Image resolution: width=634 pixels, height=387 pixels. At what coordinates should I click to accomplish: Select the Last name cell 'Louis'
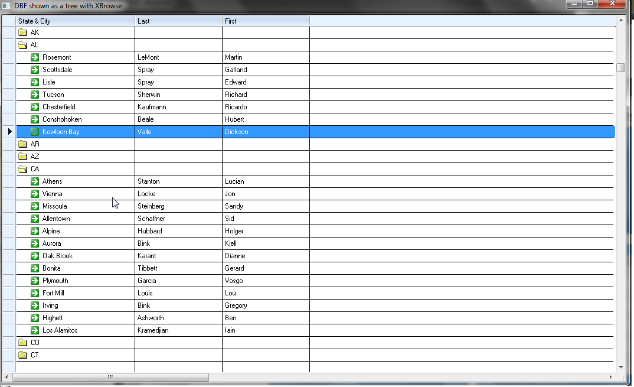[x=179, y=293]
